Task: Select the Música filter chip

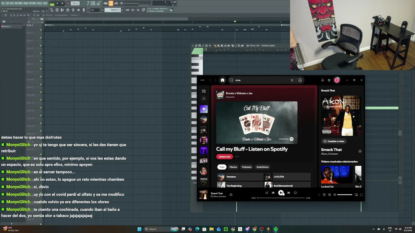Action: [x=233, y=167]
